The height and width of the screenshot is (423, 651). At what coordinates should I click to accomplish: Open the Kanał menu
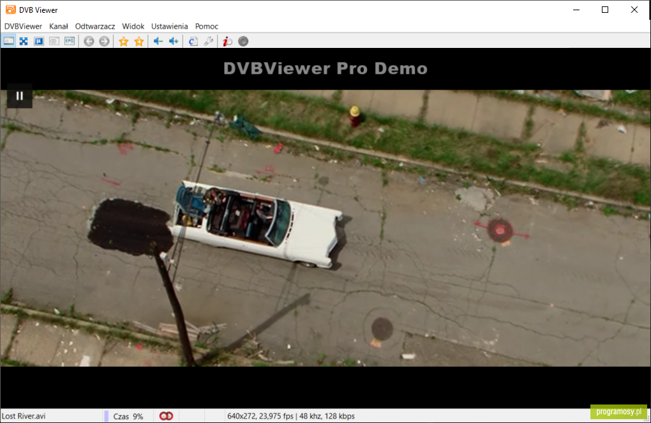click(59, 26)
